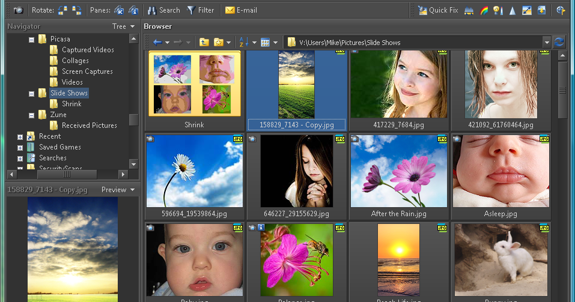Screen dimensions: 575x302
Task: Select the Saved Games tree item
Action: tap(59, 147)
